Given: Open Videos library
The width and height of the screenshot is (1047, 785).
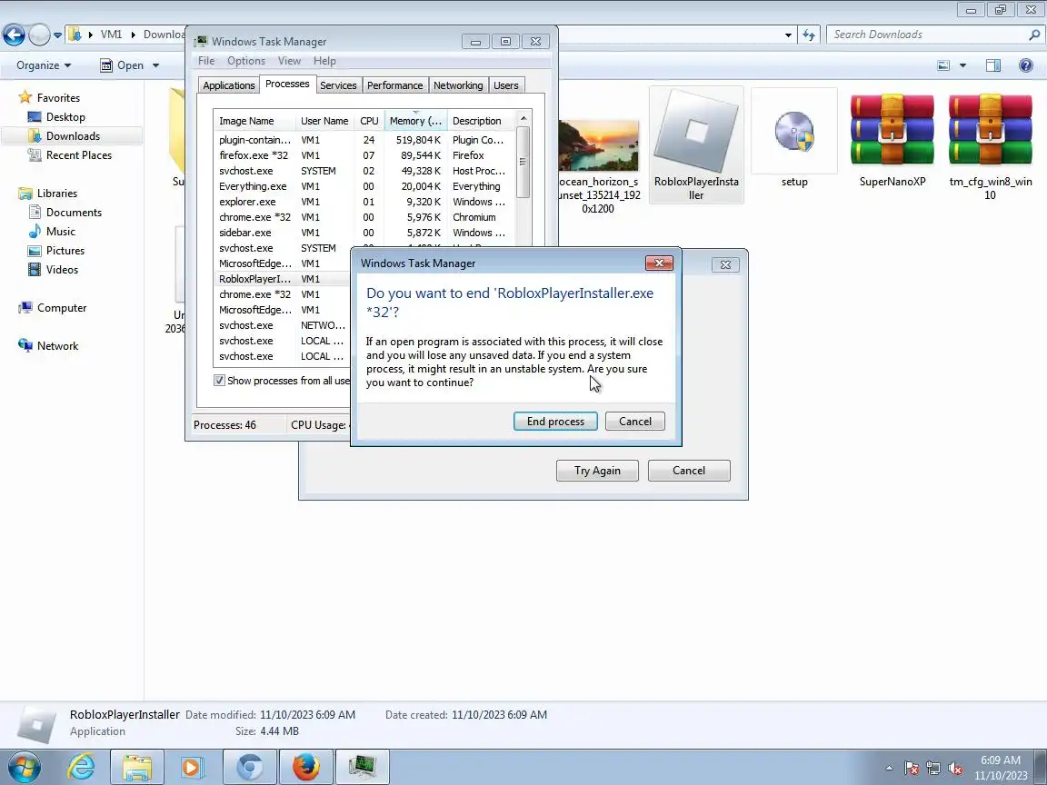Looking at the screenshot, I should coord(62,270).
